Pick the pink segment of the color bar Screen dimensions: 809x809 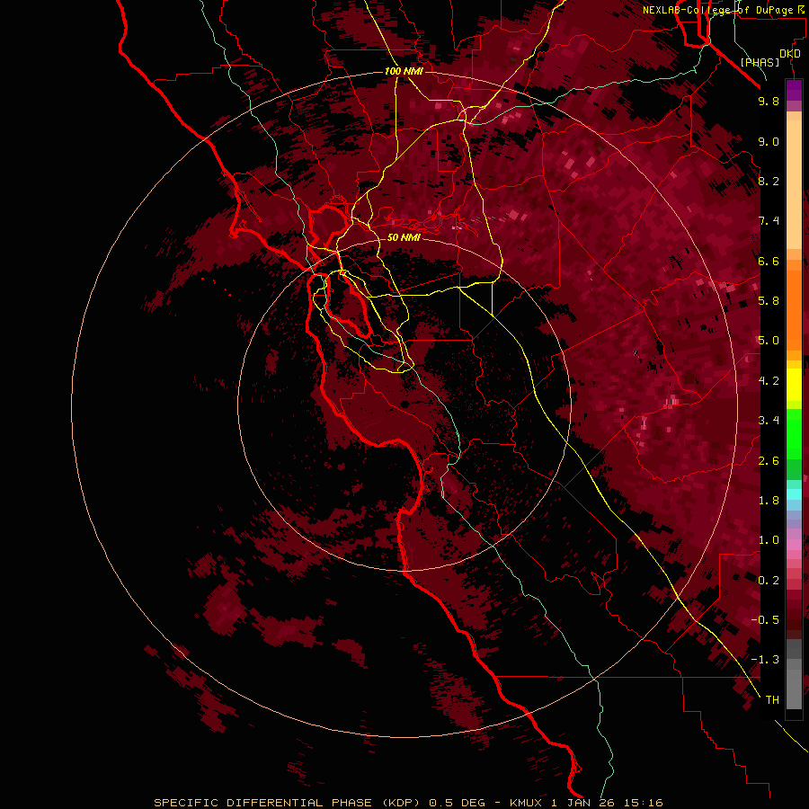click(794, 545)
